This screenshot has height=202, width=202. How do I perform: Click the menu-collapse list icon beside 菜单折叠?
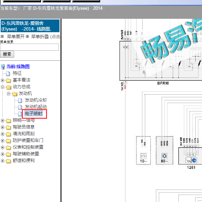(x=27, y=37)
